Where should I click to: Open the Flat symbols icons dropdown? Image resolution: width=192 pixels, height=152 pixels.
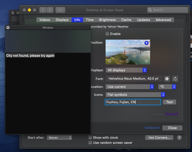pos(135,95)
